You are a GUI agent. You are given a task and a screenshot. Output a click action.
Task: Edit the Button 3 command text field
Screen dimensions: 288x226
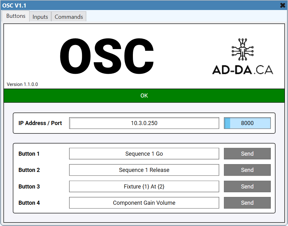click(x=144, y=186)
